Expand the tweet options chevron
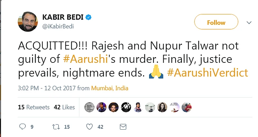Viewport: 258px width, 137px height. (x=249, y=23)
